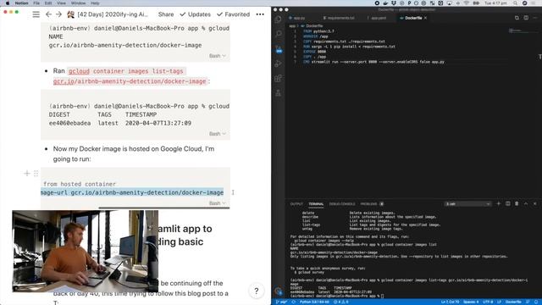This screenshot has width=542, height=305.
Task: Click the Ln Col cursor position in status bar
Action: tap(450, 302)
